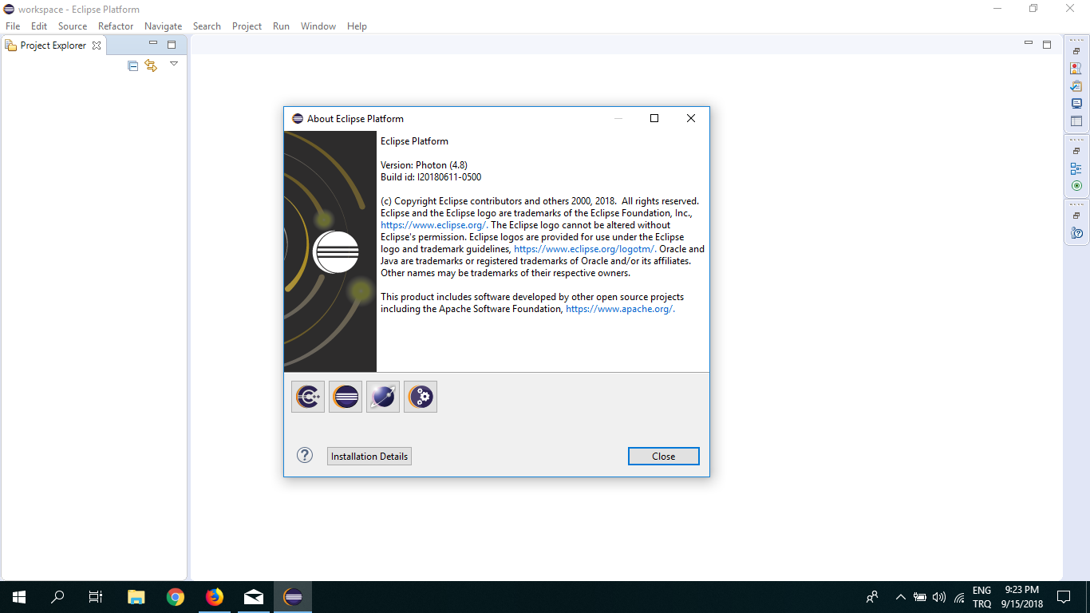Follow the https://www.eclipse.org/ link
Image resolution: width=1090 pixels, height=613 pixels.
click(x=433, y=225)
